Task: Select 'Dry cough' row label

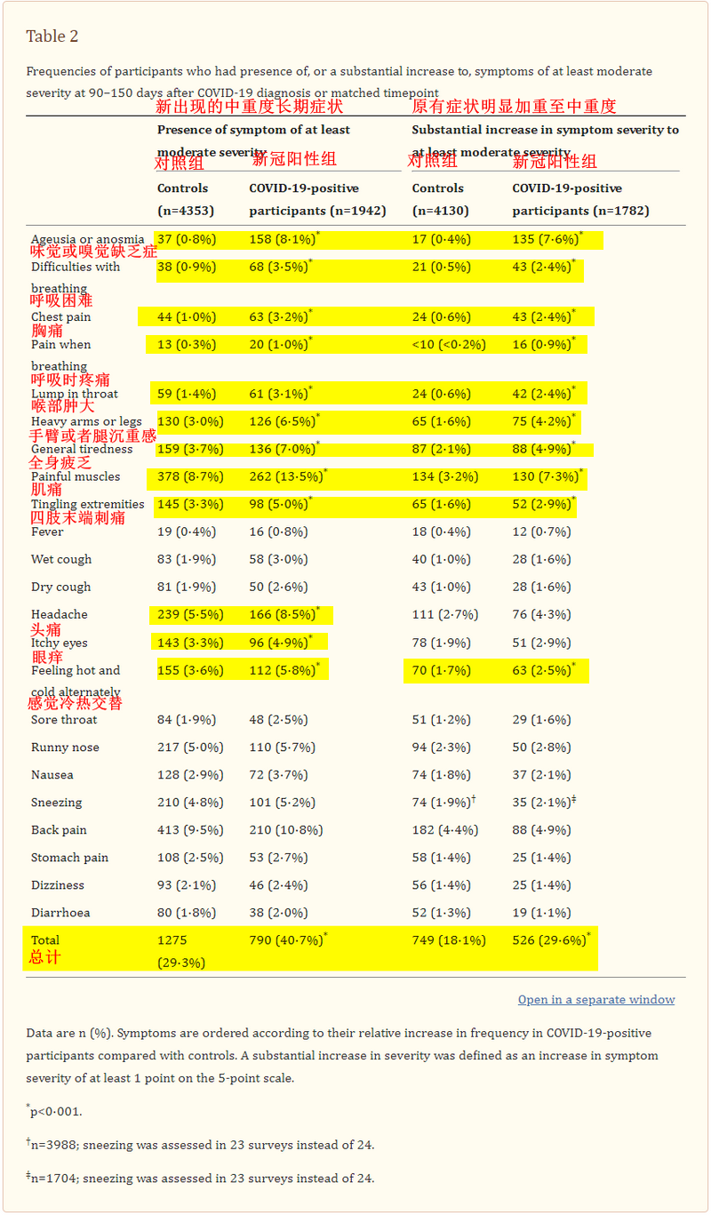Action: click(x=60, y=587)
